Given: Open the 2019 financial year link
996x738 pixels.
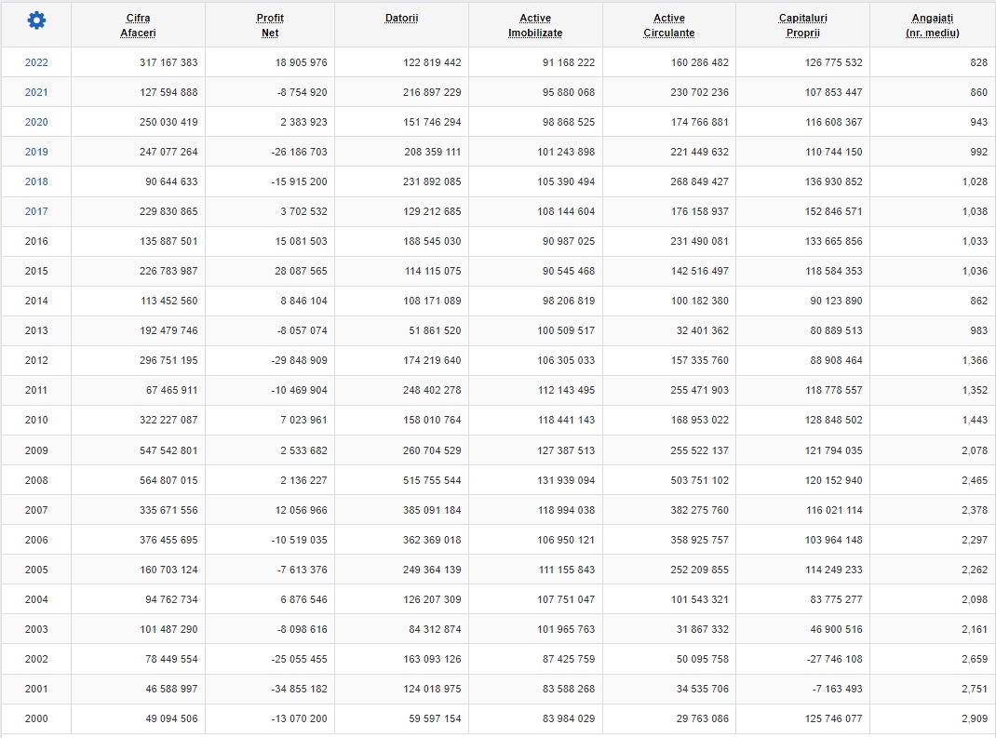Looking at the screenshot, I should [x=36, y=152].
